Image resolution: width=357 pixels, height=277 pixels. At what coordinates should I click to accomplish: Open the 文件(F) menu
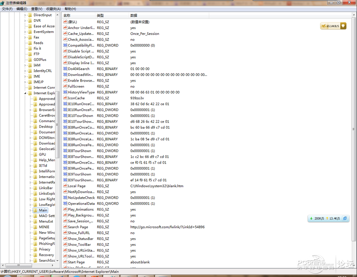[x=7, y=9]
